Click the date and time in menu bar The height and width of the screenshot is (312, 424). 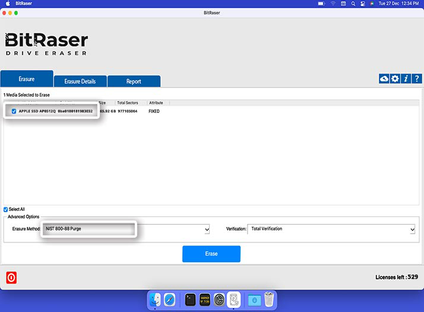coord(398,4)
